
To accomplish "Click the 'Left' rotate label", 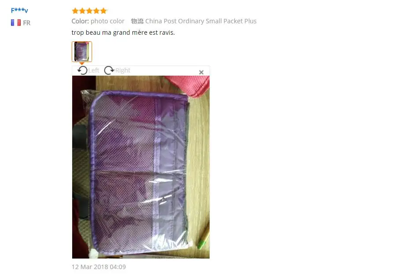I will [94, 70].
